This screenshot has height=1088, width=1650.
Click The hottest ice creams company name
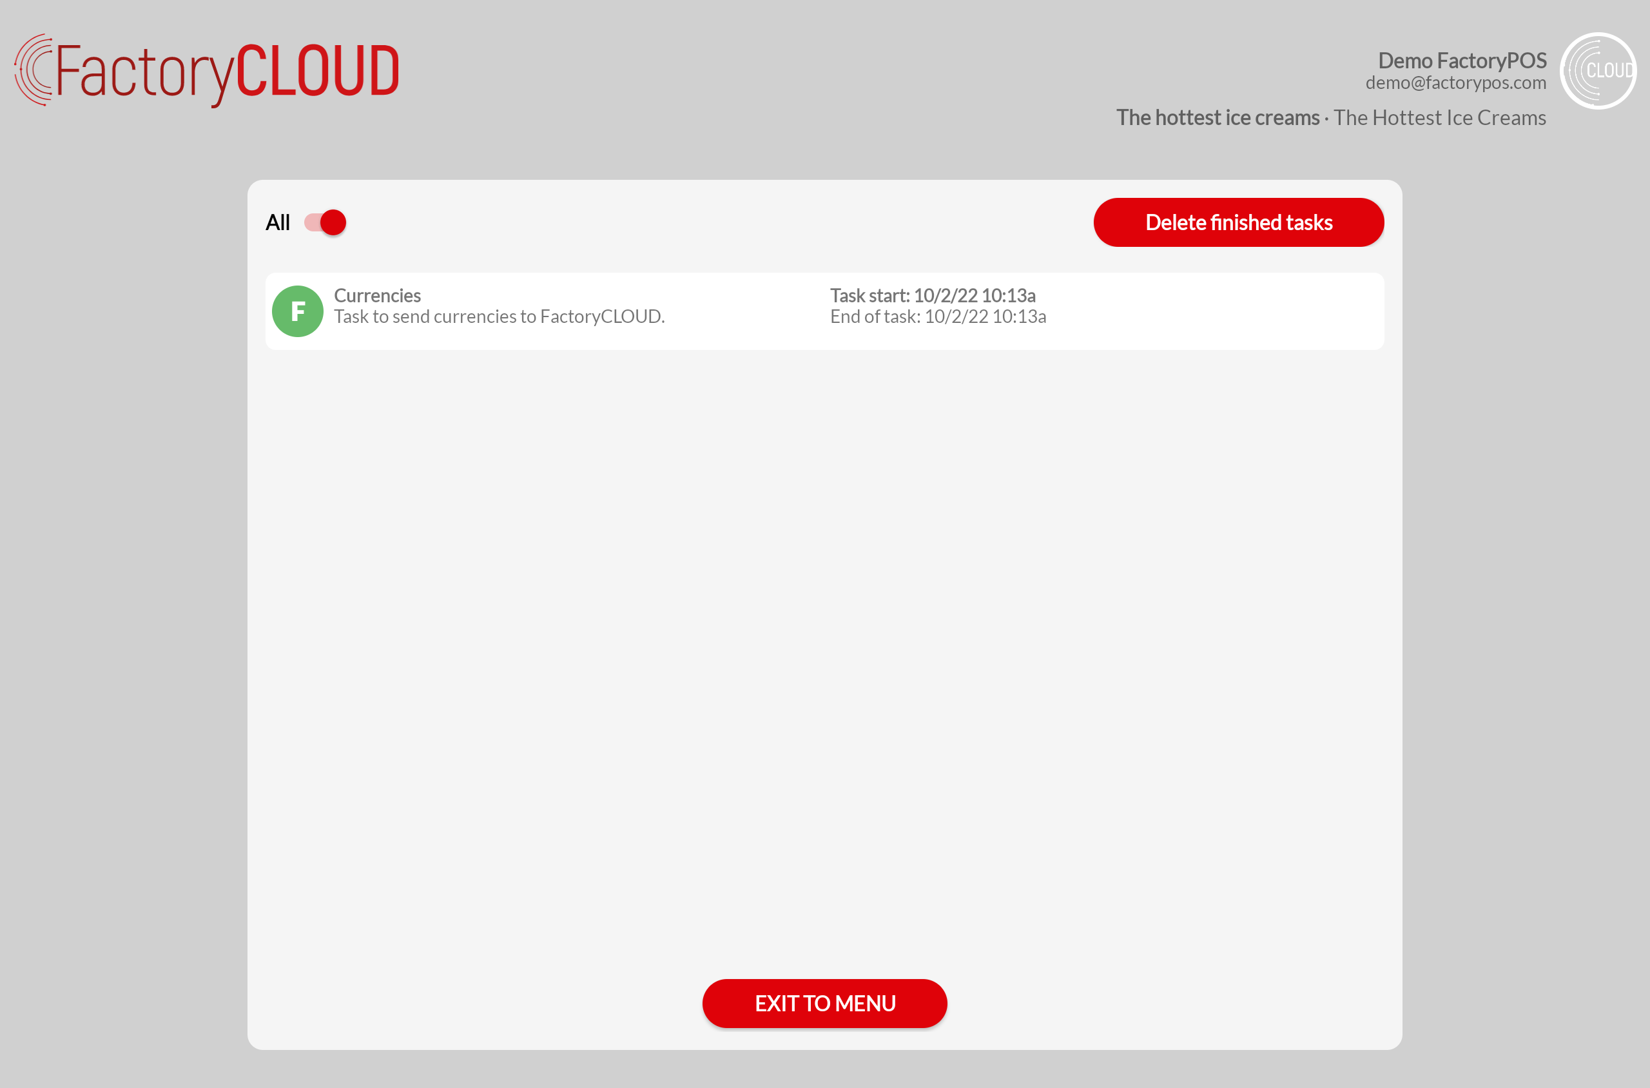1217,118
